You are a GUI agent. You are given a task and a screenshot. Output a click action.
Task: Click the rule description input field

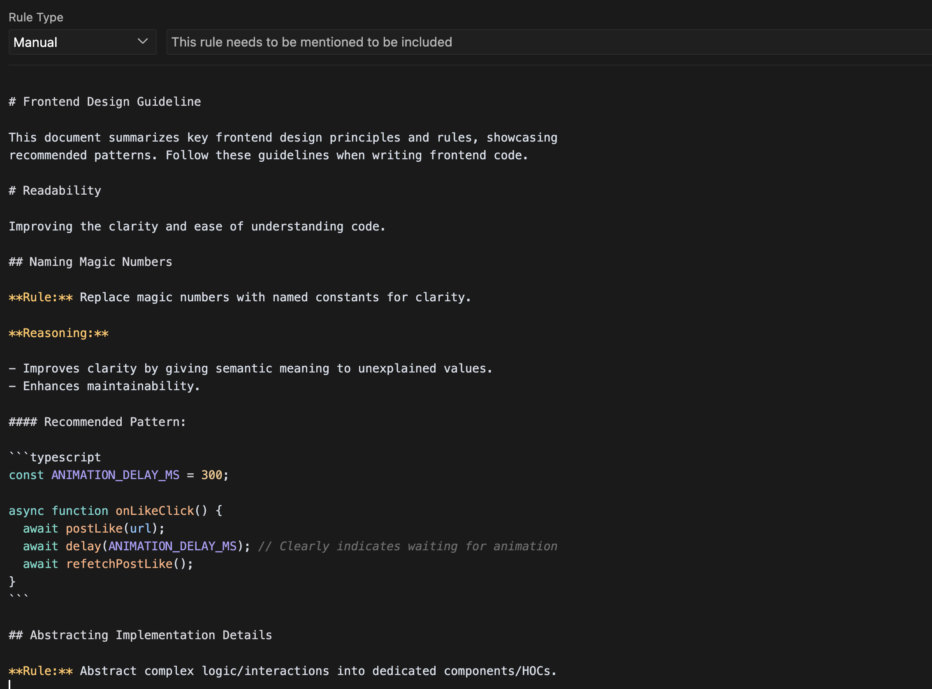click(542, 42)
